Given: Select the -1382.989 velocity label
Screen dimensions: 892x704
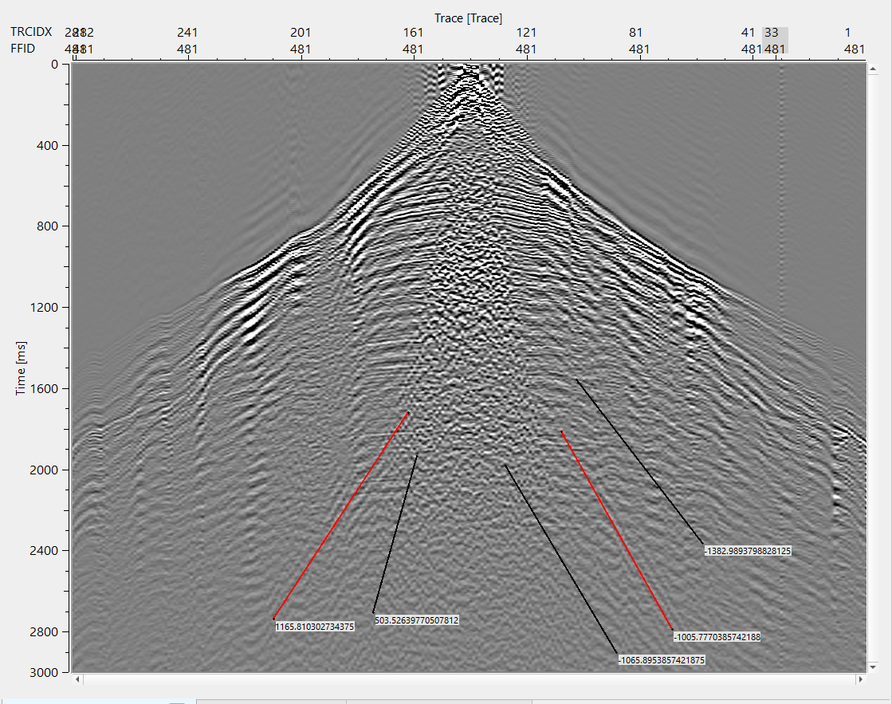Looking at the screenshot, I should point(747,551).
